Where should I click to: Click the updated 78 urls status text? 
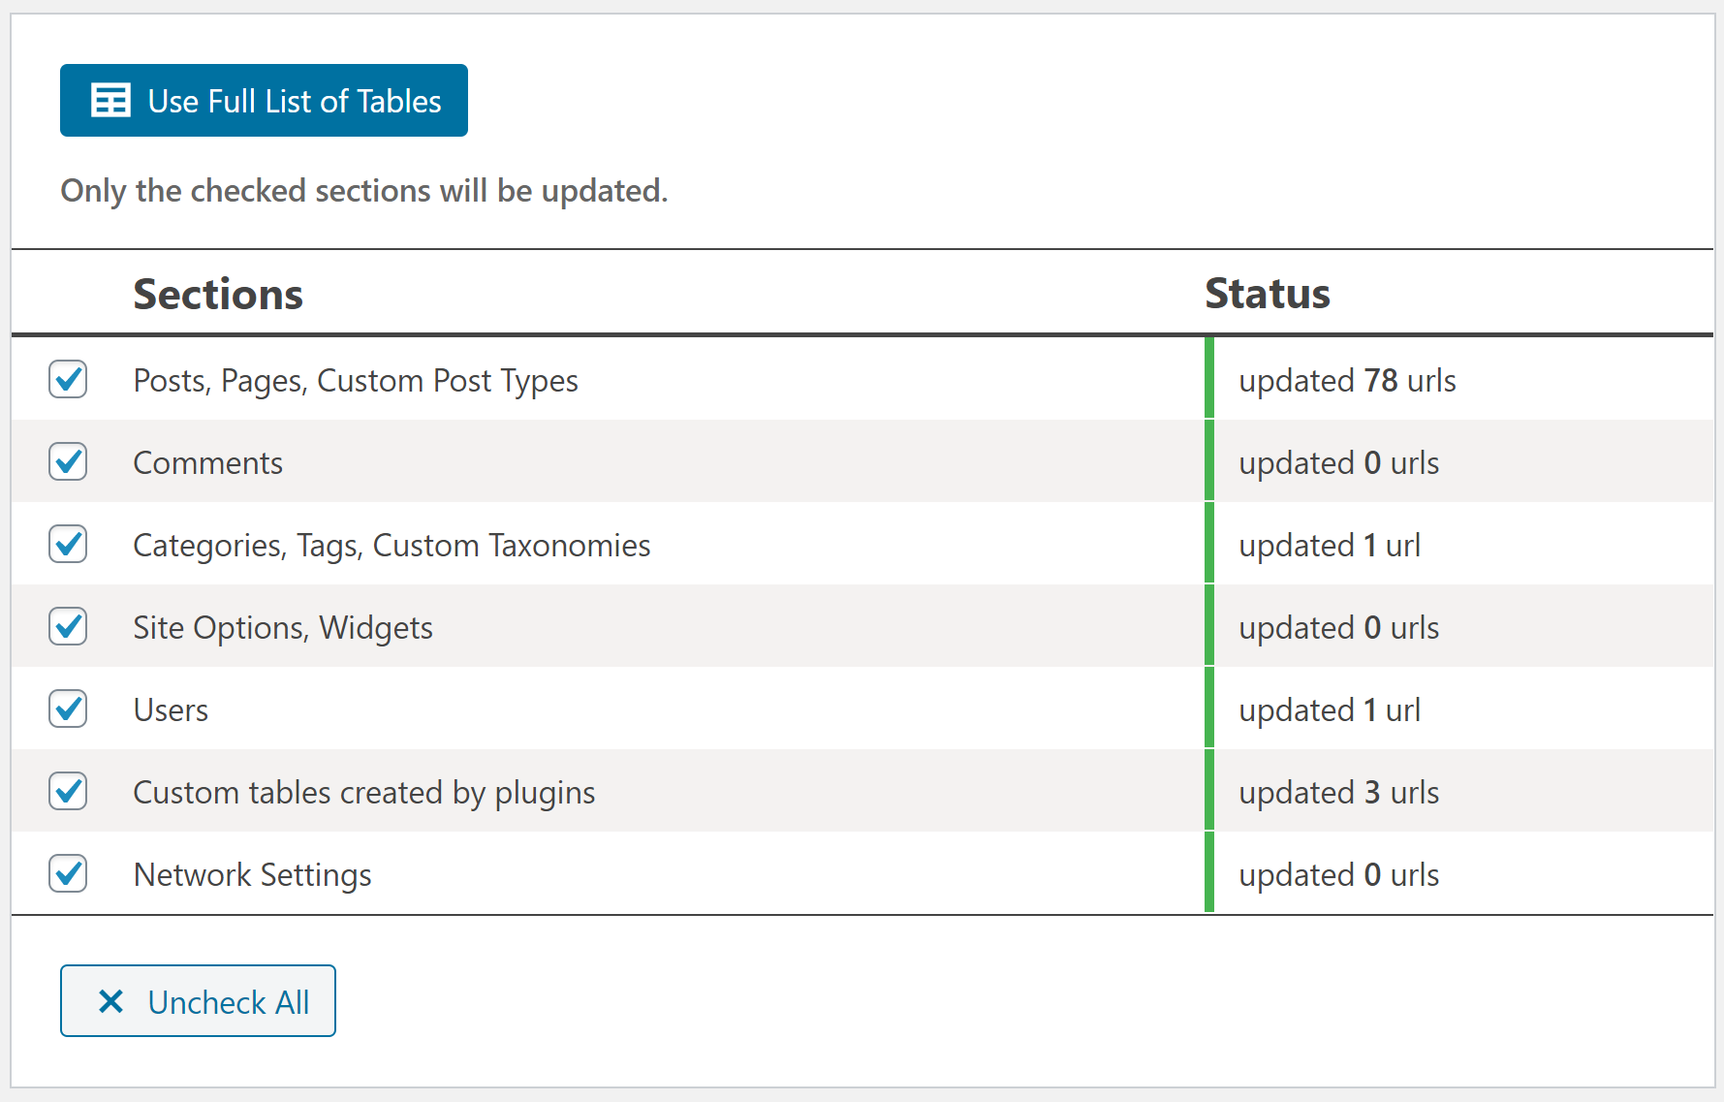point(1346,379)
